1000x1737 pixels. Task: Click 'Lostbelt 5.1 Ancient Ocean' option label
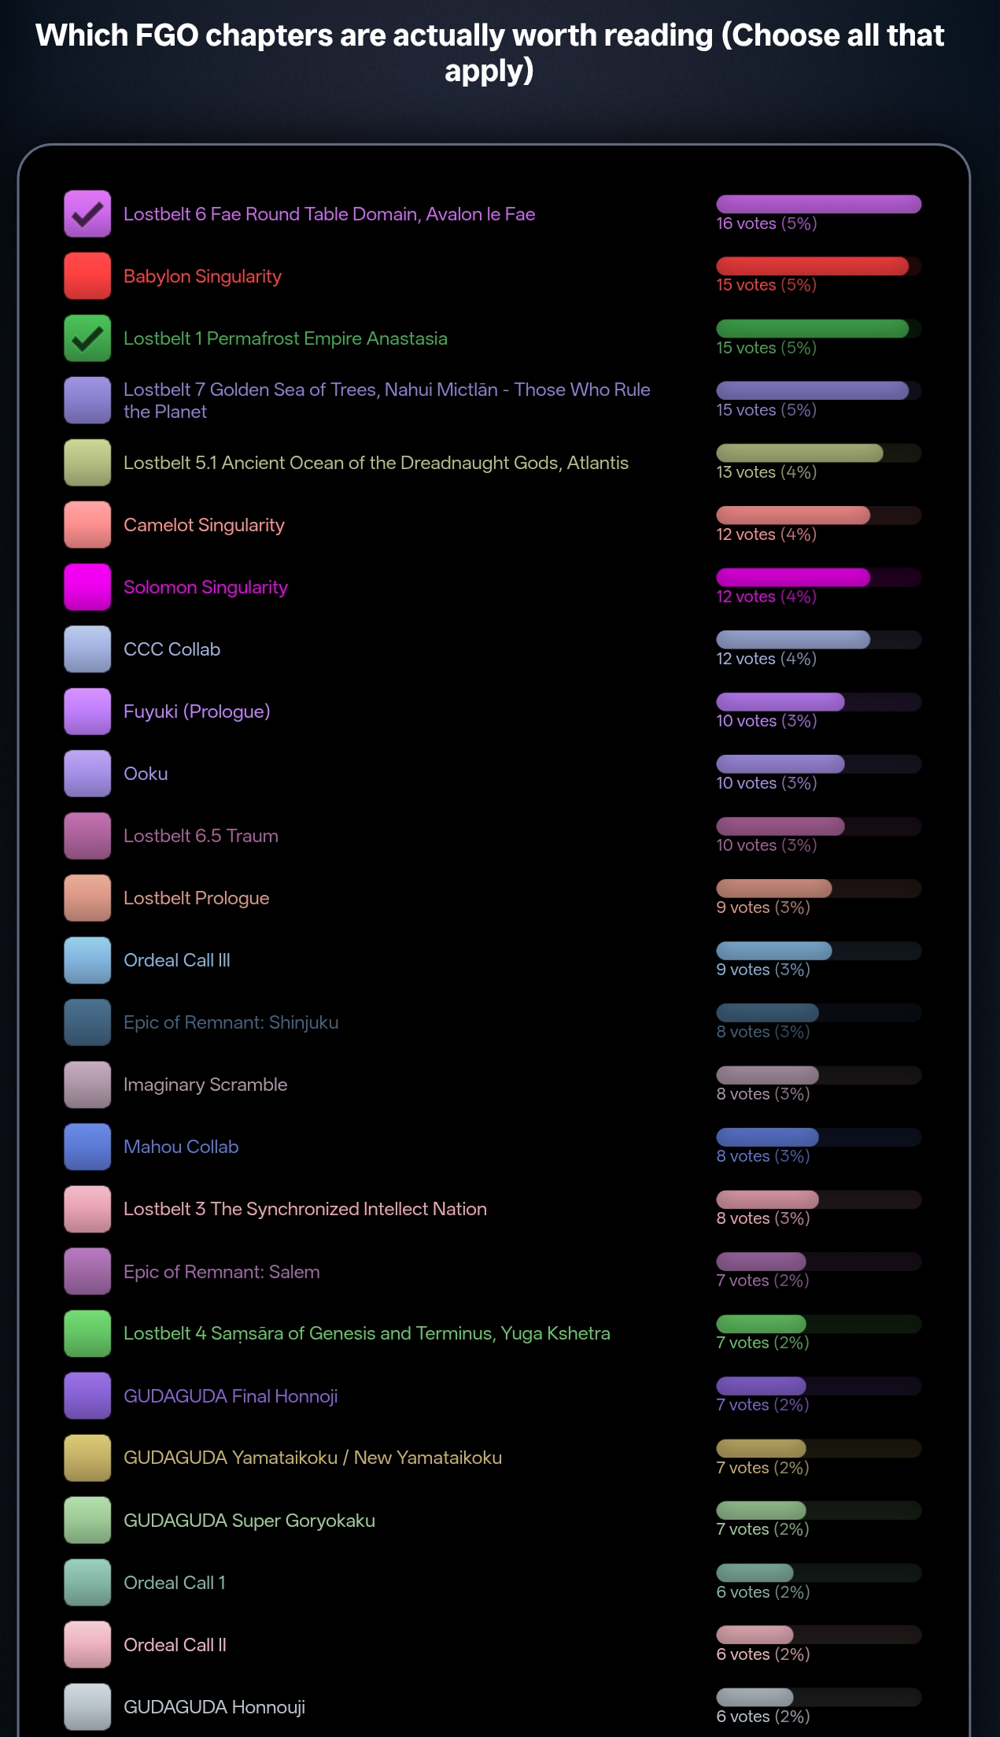[x=376, y=463]
